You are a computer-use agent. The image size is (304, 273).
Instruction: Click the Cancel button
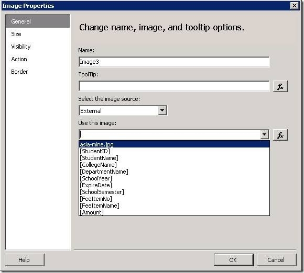click(x=276, y=260)
